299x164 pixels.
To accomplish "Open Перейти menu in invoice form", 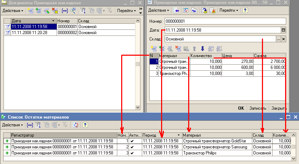I will [229, 10].
